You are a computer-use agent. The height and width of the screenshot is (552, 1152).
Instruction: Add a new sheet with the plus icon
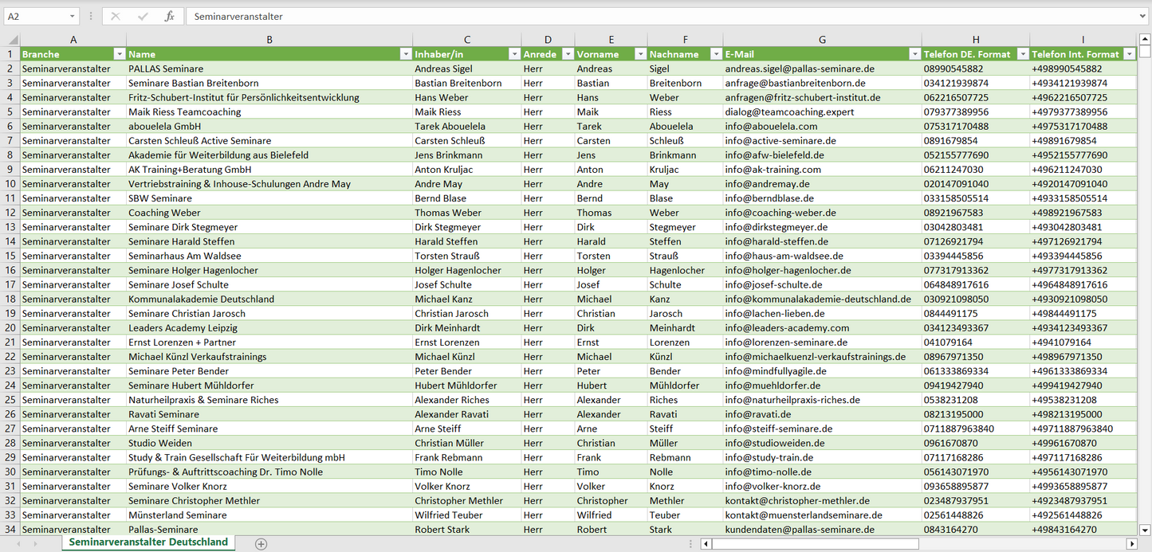point(261,543)
